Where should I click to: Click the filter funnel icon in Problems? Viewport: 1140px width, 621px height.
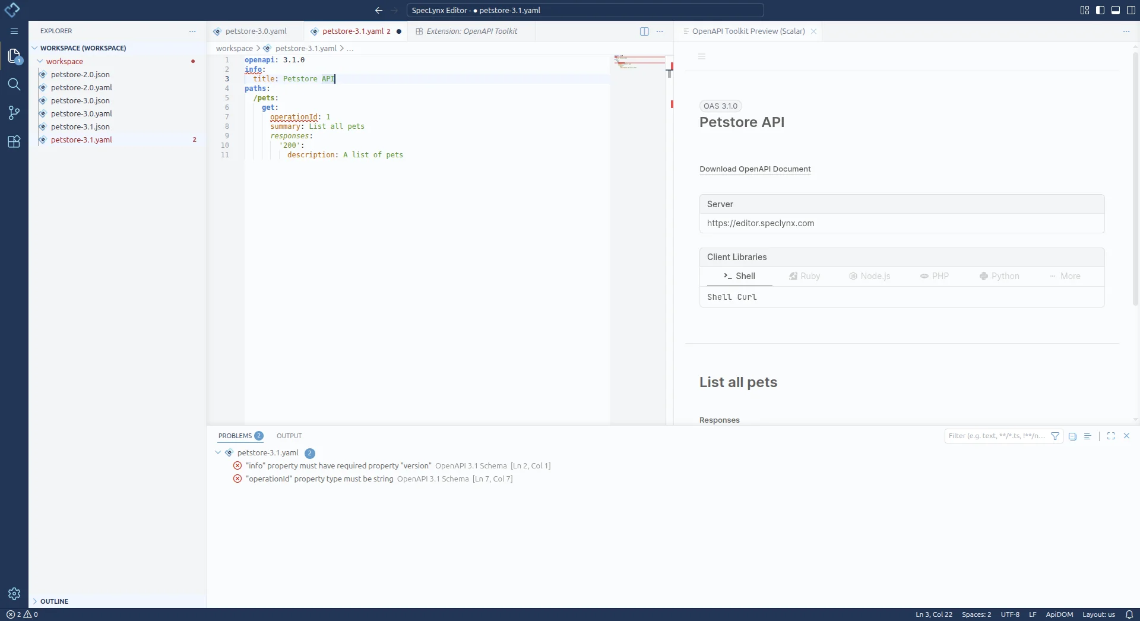[x=1055, y=436]
